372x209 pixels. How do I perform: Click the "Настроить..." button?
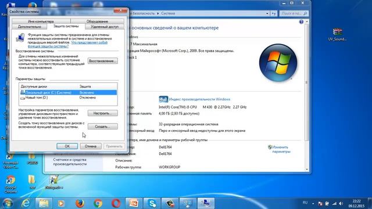[103, 113]
